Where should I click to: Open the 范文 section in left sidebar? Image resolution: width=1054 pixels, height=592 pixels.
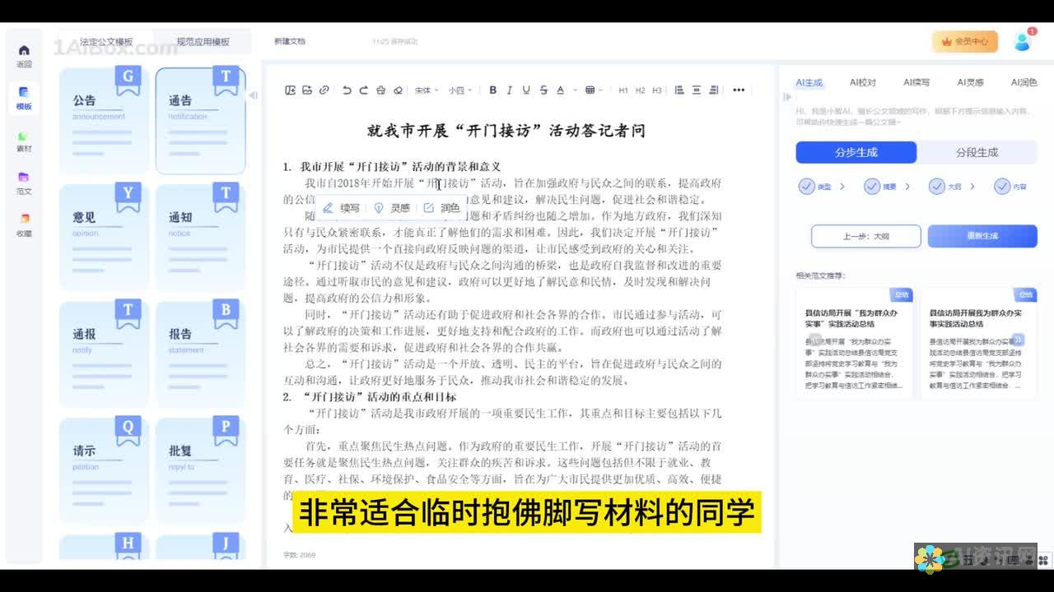(24, 183)
